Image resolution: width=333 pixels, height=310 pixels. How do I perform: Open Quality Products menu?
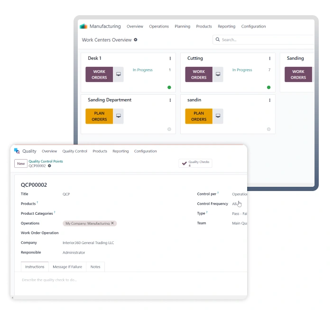coord(100,151)
